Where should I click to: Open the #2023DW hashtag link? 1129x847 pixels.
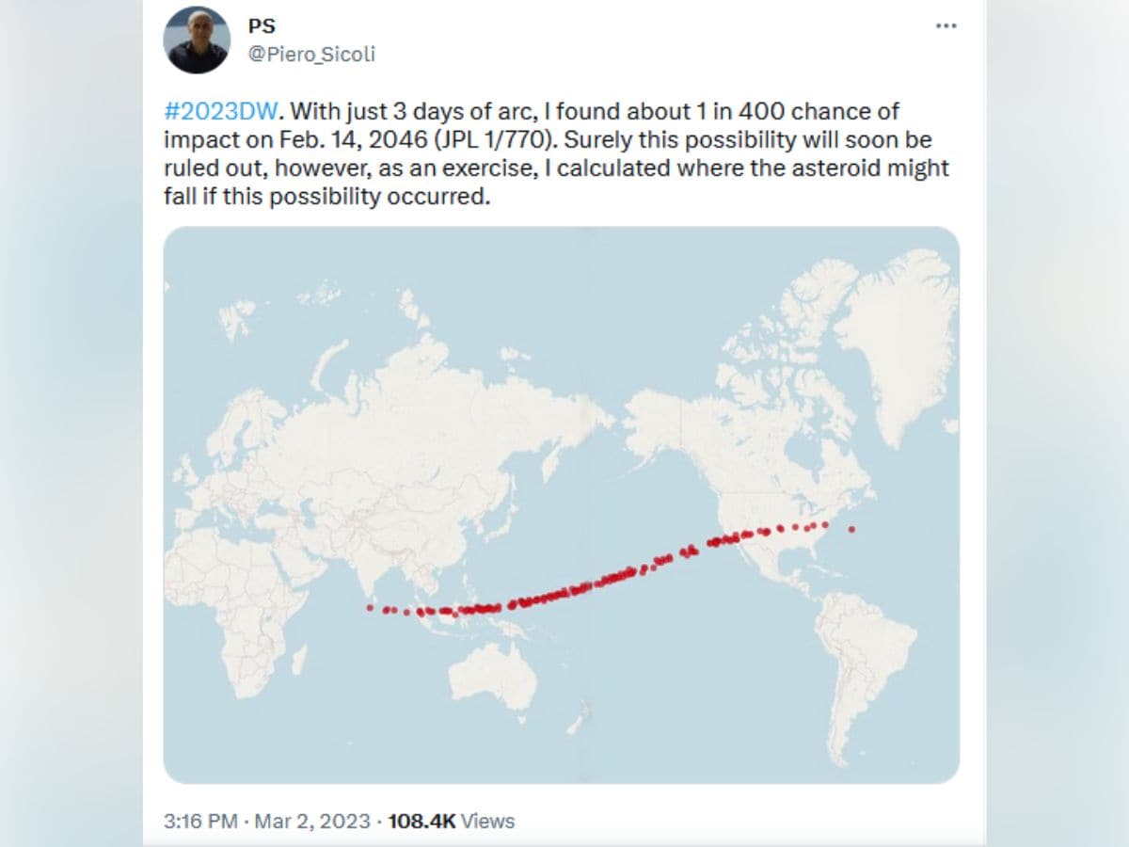point(221,112)
